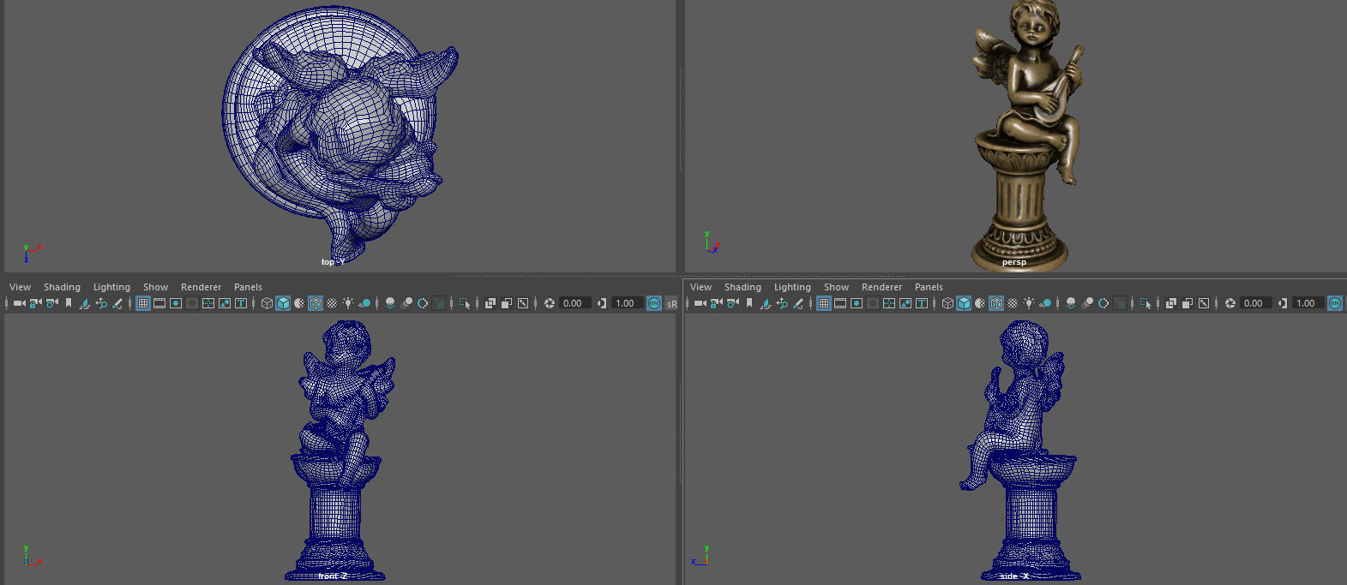Toggle Safe Title in front panel toolbar
Viewport: 1347px width, 585px height.
[x=241, y=303]
